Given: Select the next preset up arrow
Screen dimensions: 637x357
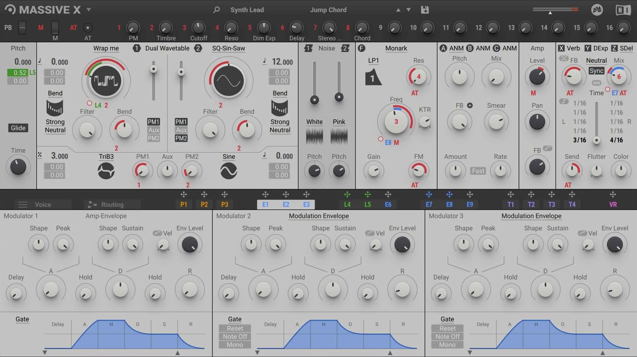Looking at the screenshot, I should [399, 10].
